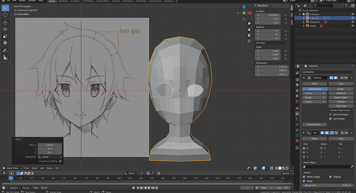Collapse the Mirror modifier panel
Screen dimensions: 356x193
304,133
